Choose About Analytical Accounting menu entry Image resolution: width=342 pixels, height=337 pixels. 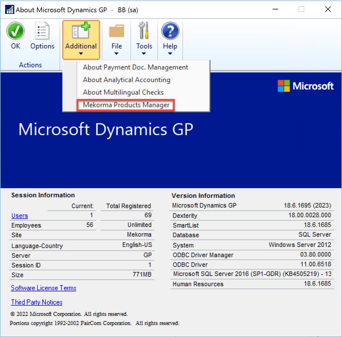pos(127,80)
